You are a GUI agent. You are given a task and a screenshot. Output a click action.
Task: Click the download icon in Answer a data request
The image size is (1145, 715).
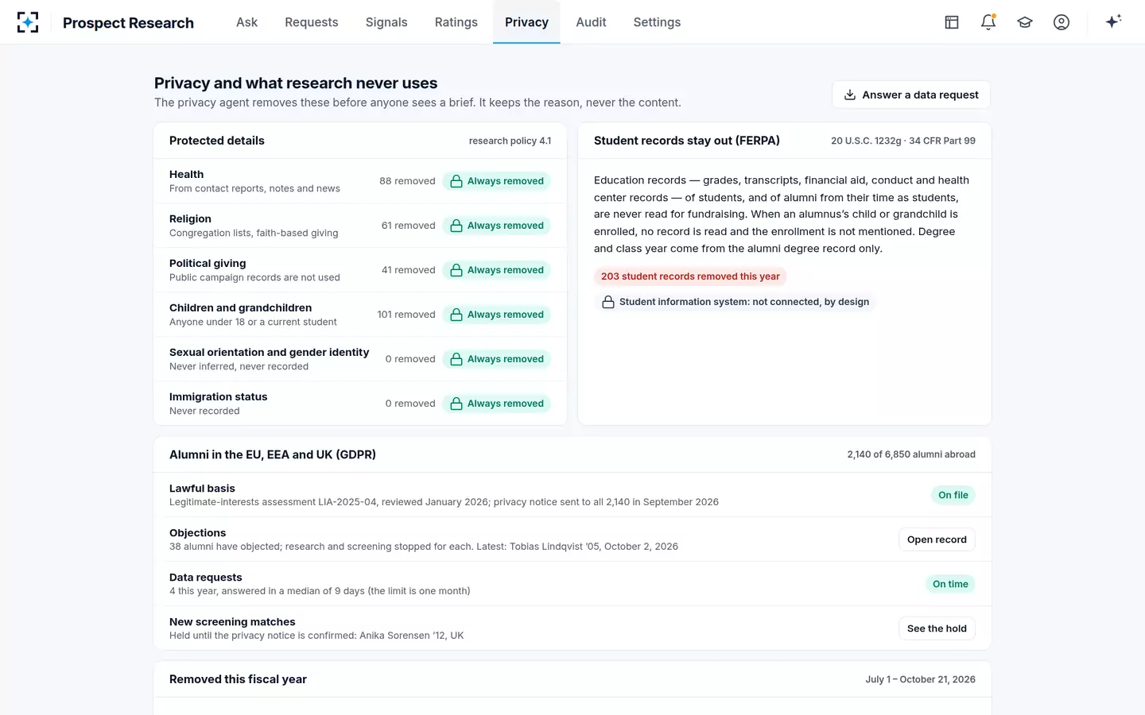[850, 95]
